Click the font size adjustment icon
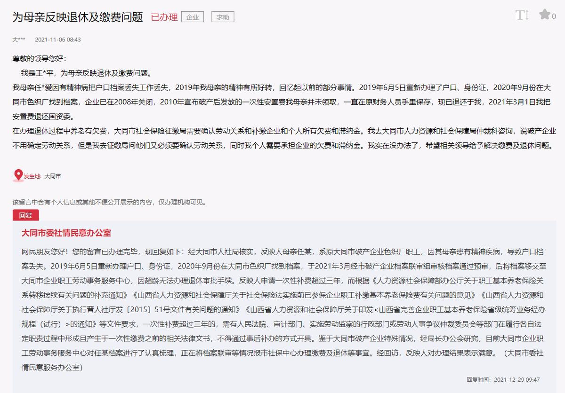 [522, 15]
